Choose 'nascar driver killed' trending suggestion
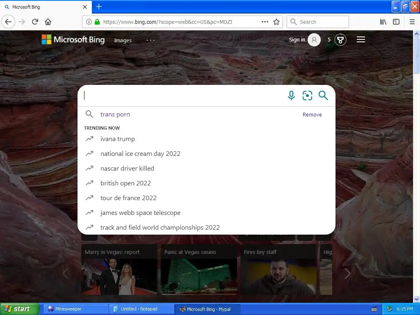420x315 pixels. click(206, 168)
